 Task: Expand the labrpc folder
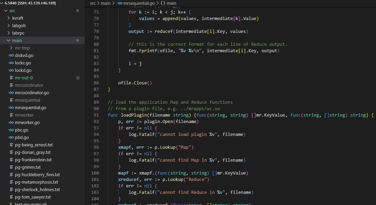[x=8, y=33]
